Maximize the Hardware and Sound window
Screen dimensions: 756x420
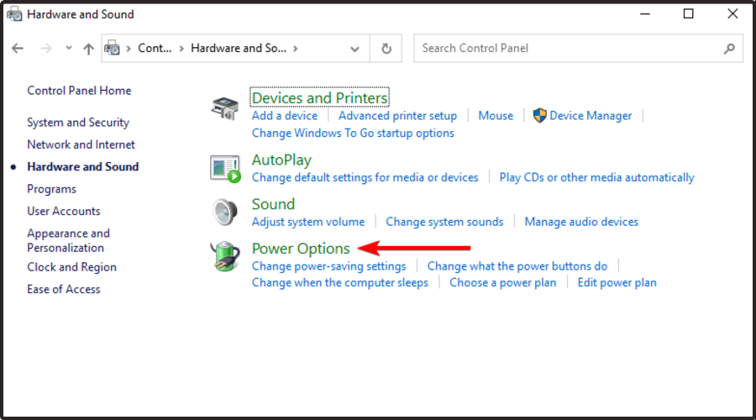(689, 14)
